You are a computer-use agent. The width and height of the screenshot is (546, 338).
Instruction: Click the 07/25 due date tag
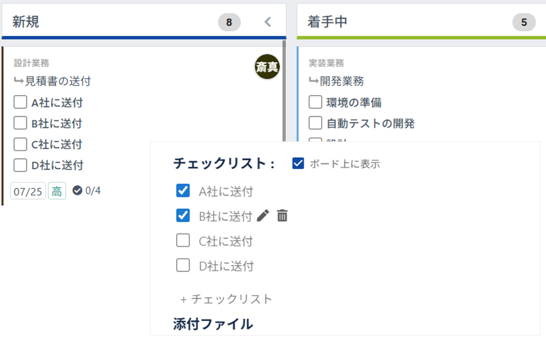[x=28, y=191]
